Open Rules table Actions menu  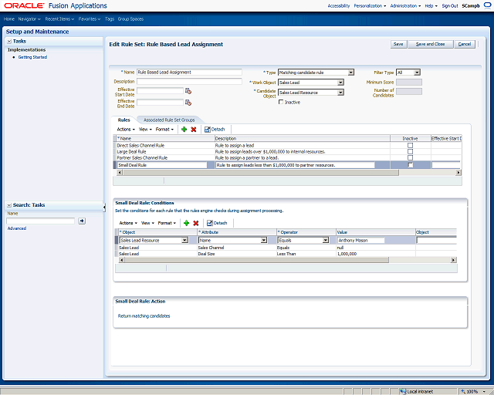tap(126, 129)
